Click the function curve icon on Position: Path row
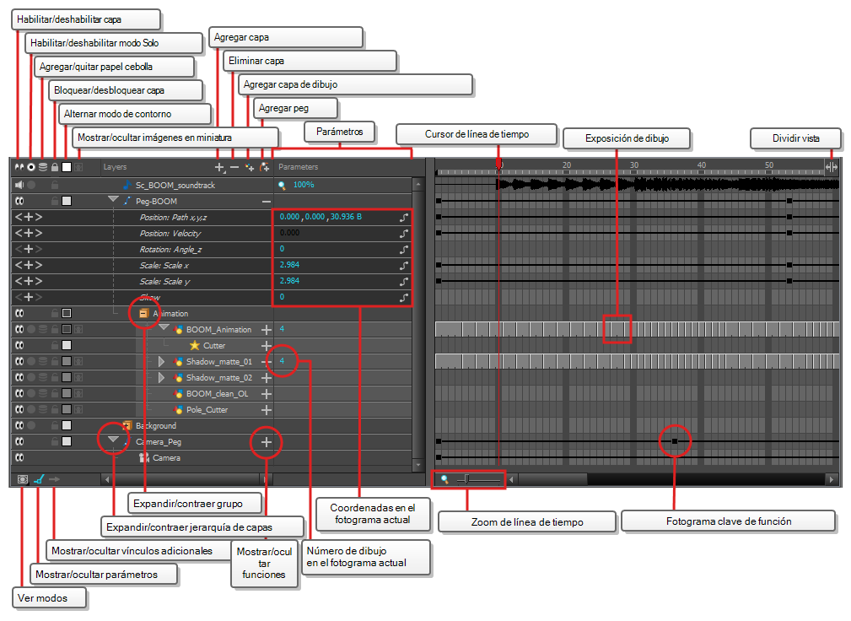The image size is (851, 621). [x=404, y=217]
